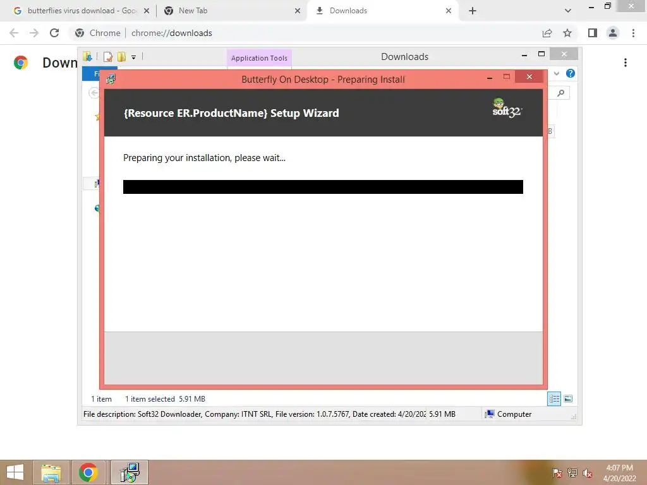This screenshot has height=485, width=647.
Task: Open network tray icon
Action: [572, 472]
